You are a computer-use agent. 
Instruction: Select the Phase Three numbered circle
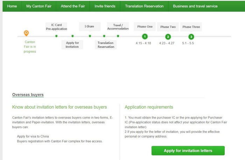[191, 37]
